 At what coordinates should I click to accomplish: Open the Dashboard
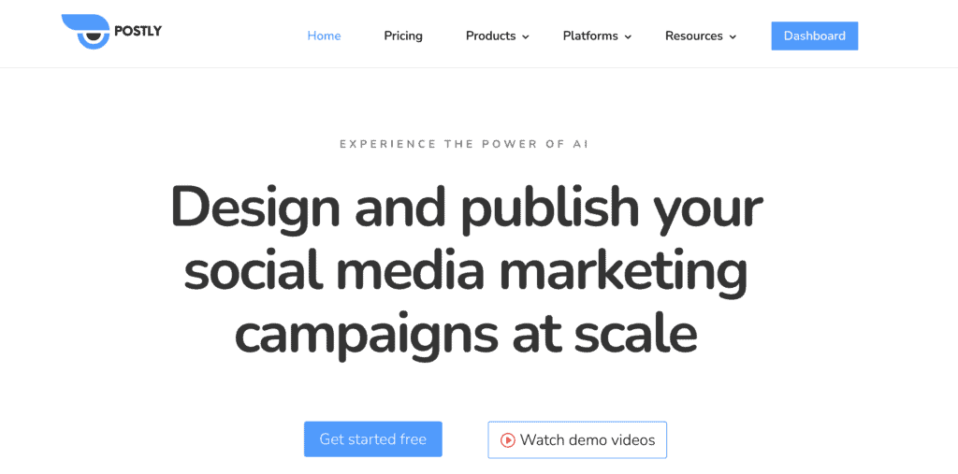[x=814, y=36]
